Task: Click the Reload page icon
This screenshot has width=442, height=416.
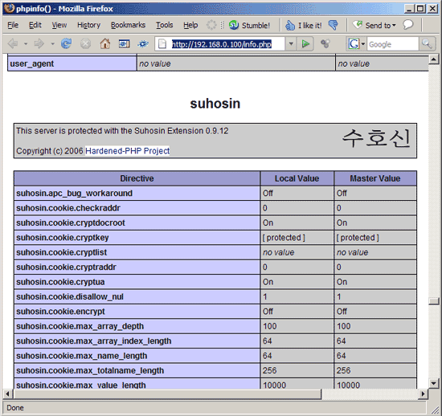Action: (66, 44)
